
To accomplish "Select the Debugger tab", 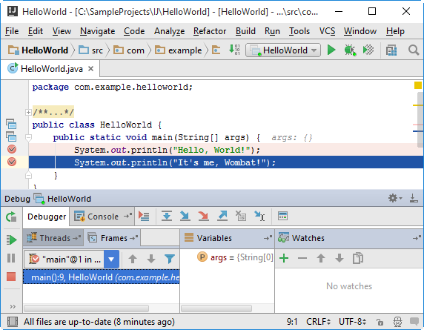I will tap(47, 217).
